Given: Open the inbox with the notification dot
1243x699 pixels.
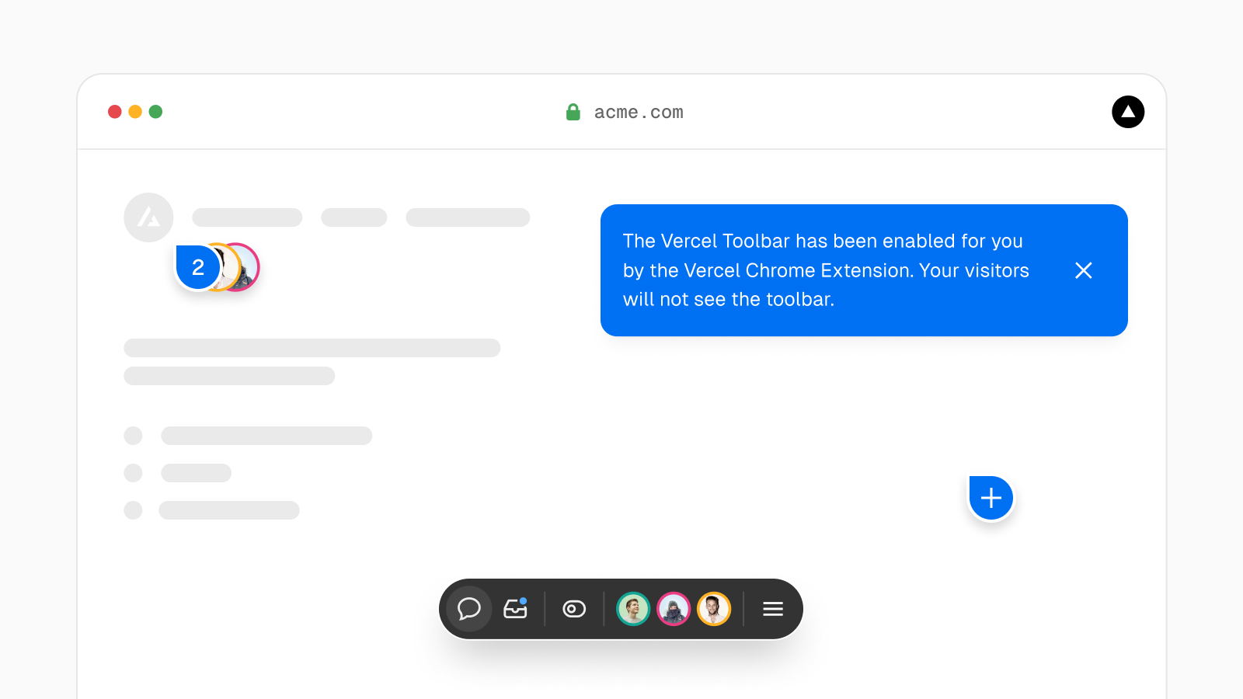Looking at the screenshot, I should pyautogui.click(x=515, y=609).
